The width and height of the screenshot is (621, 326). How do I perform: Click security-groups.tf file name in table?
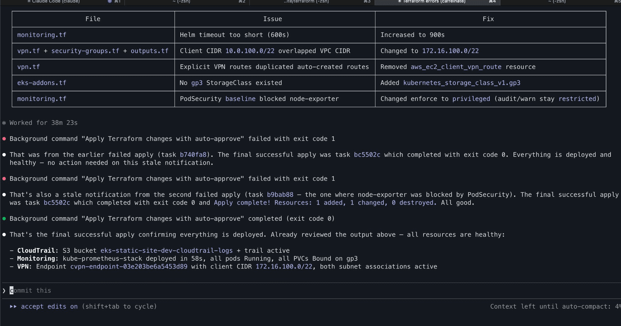[x=85, y=51]
